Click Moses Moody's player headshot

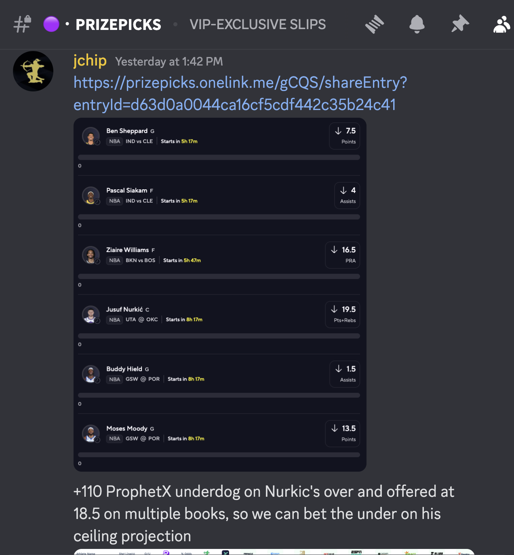(x=91, y=434)
